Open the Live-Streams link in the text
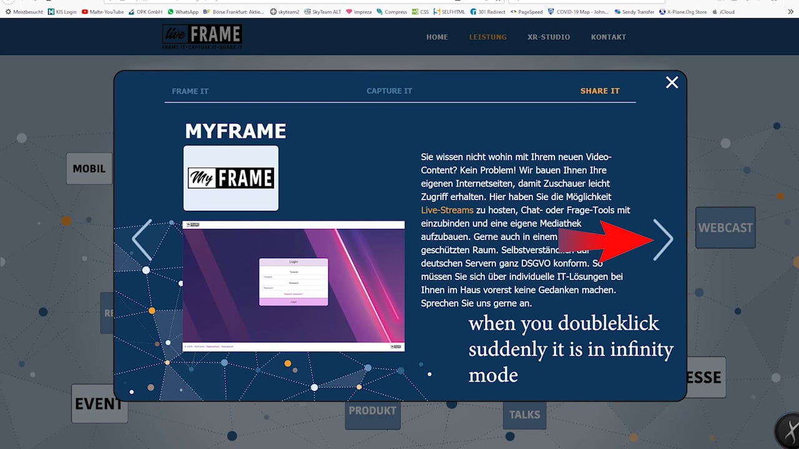 [x=447, y=210]
